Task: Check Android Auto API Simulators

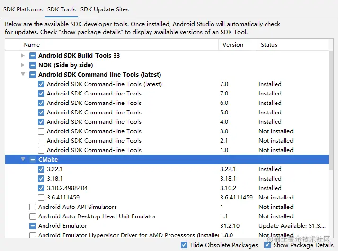Action: [33, 207]
